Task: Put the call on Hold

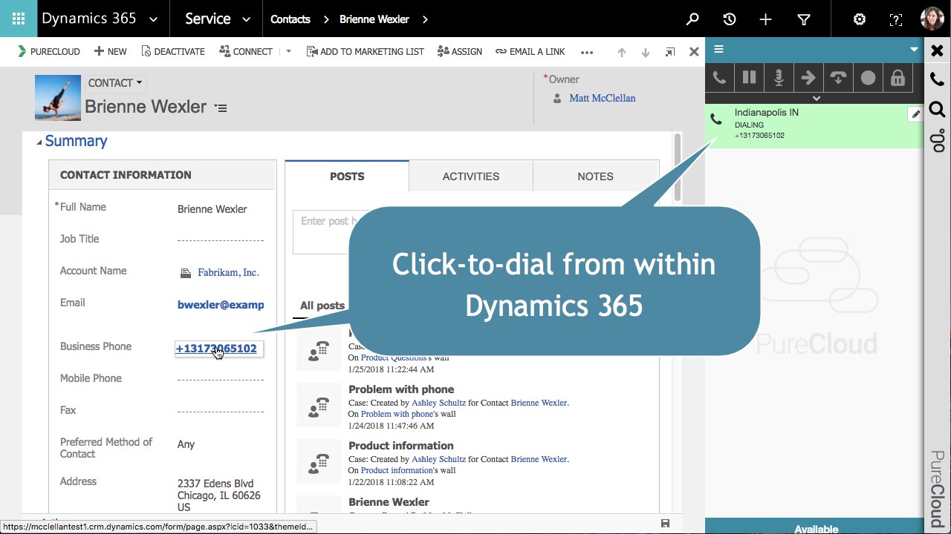Action: [749, 78]
